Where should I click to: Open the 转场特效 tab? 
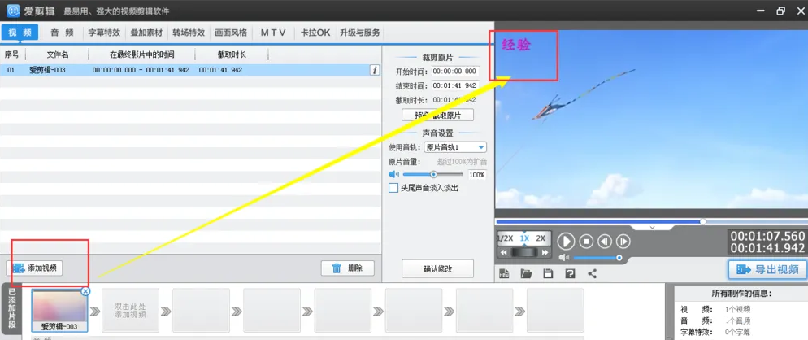click(189, 33)
